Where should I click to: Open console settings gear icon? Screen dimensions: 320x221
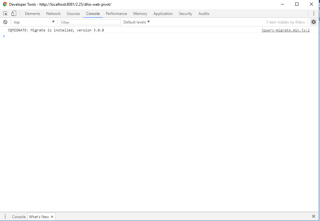point(314,22)
